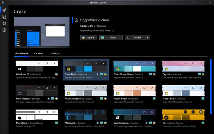Click the Cairo Dark от Stardock title in details
The height and width of the screenshot is (134, 214).
coord(93,26)
